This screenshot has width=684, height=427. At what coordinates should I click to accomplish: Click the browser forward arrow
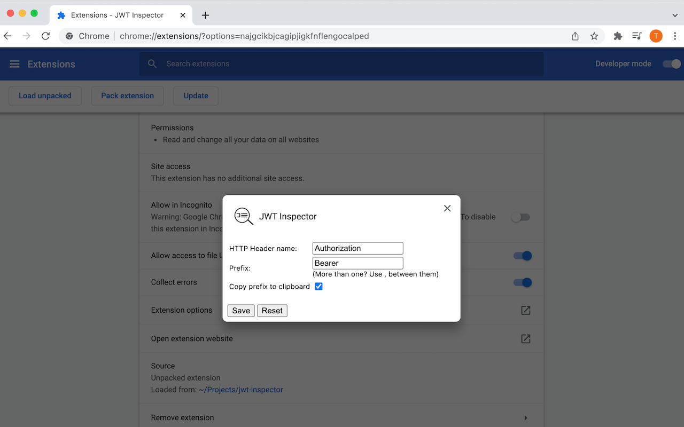point(26,36)
